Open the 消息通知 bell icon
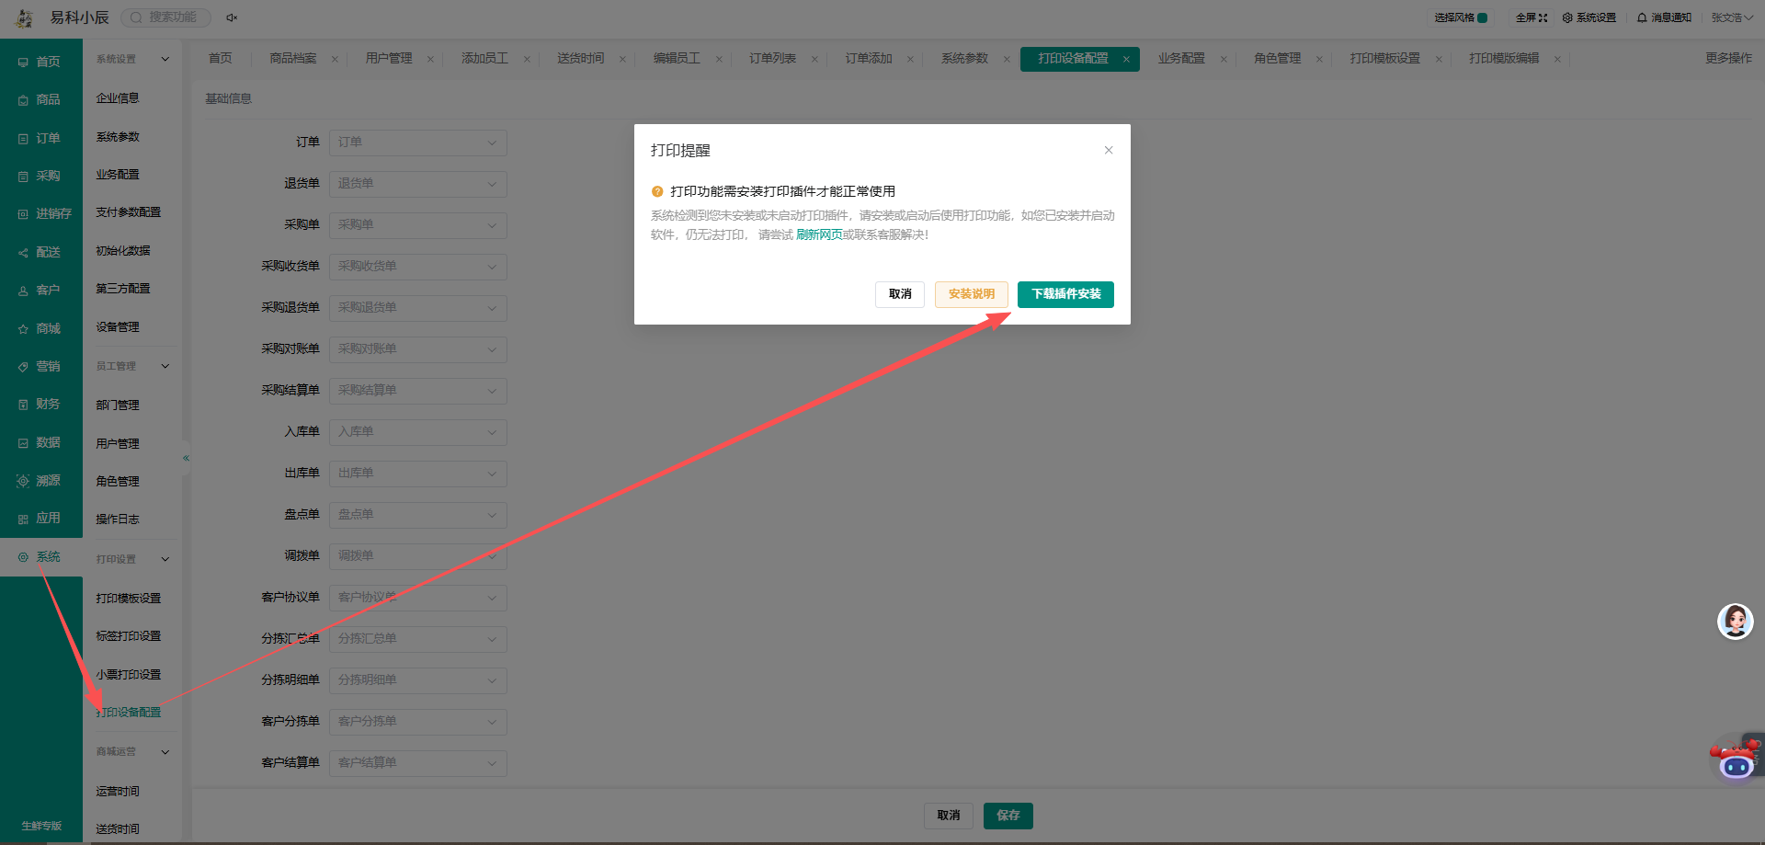 (x=1642, y=17)
